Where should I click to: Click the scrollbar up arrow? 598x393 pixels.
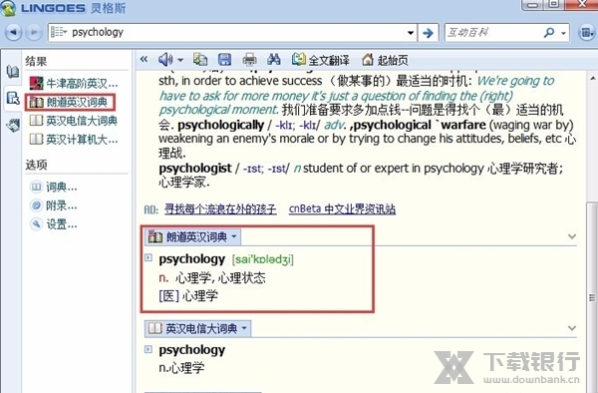pyautogui.click(x=592, y=79)
